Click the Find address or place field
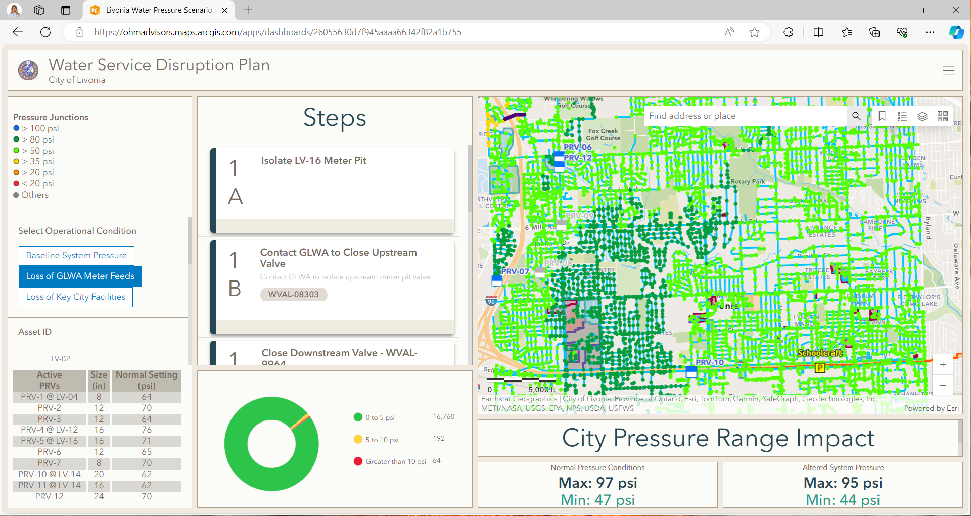Viewport: 971px width, 516px height. pyautogui.click(x=746, y=116)
